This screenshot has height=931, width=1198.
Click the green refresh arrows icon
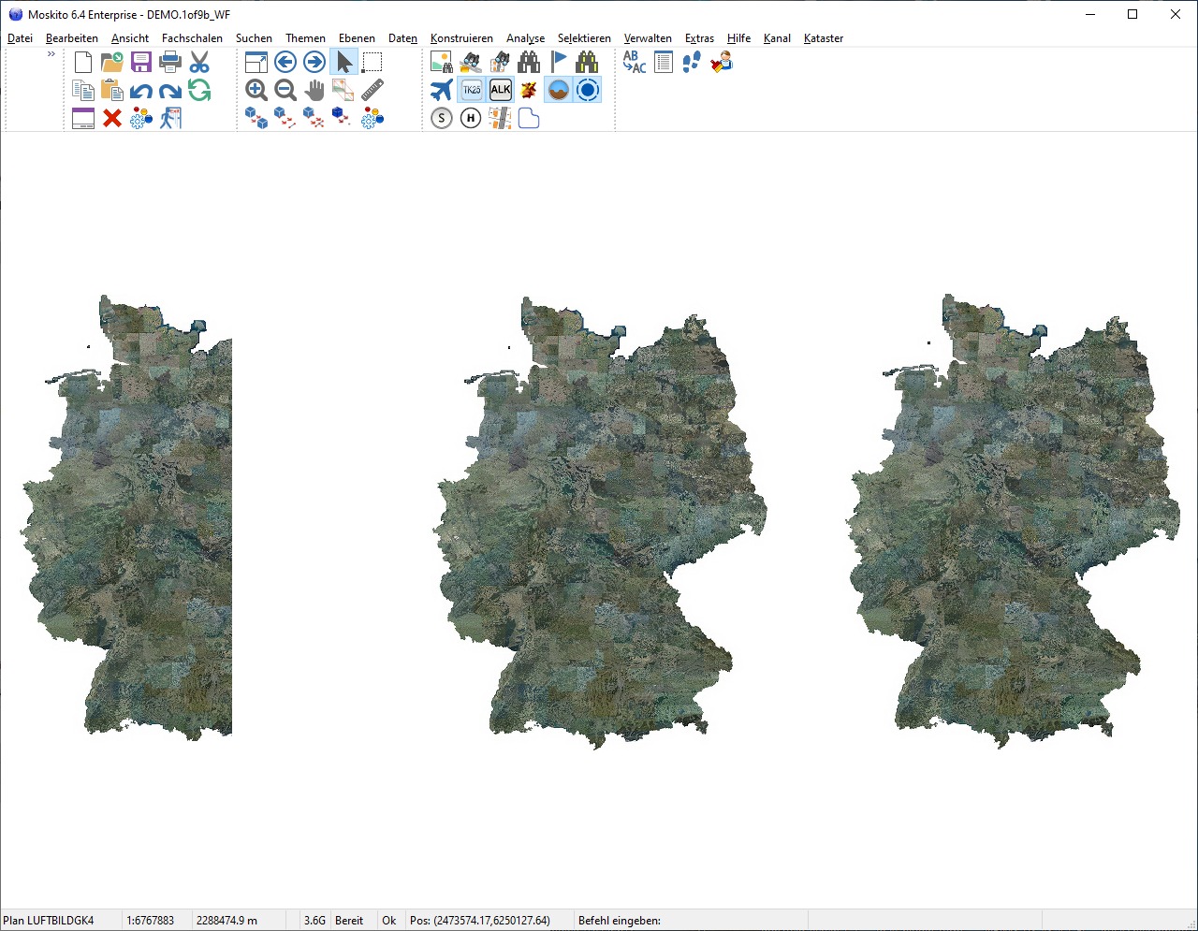pyautogui.click(x=199, y=90)
